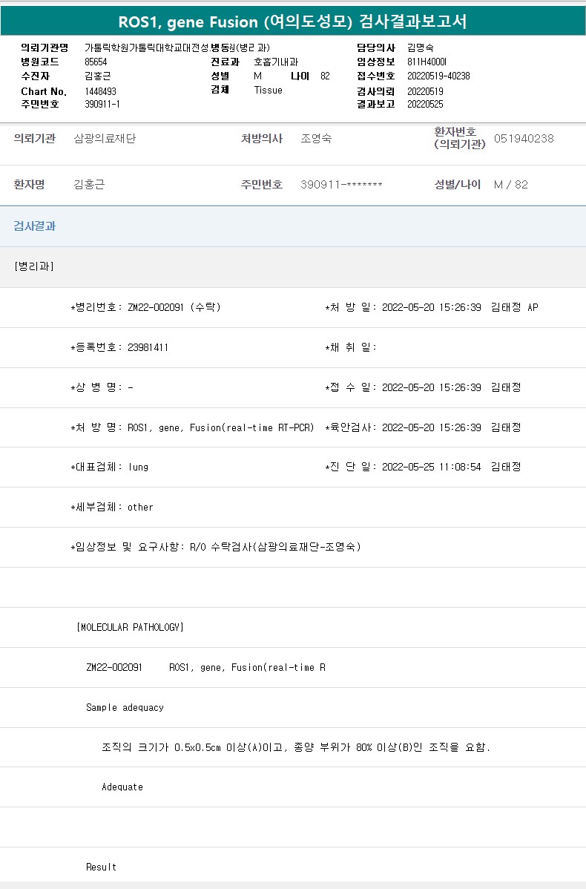The width and height of the screenshot is (586, 889).
Task: Click the 대표검체 lung entry
Action: [x=138, y=467]
